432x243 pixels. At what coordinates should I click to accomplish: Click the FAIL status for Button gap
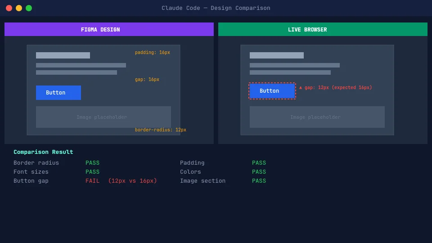point(93,181)
